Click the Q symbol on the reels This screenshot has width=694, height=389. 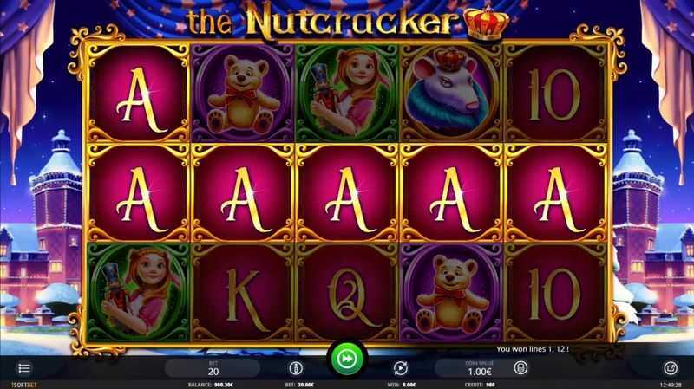click(x=347, y=293)
